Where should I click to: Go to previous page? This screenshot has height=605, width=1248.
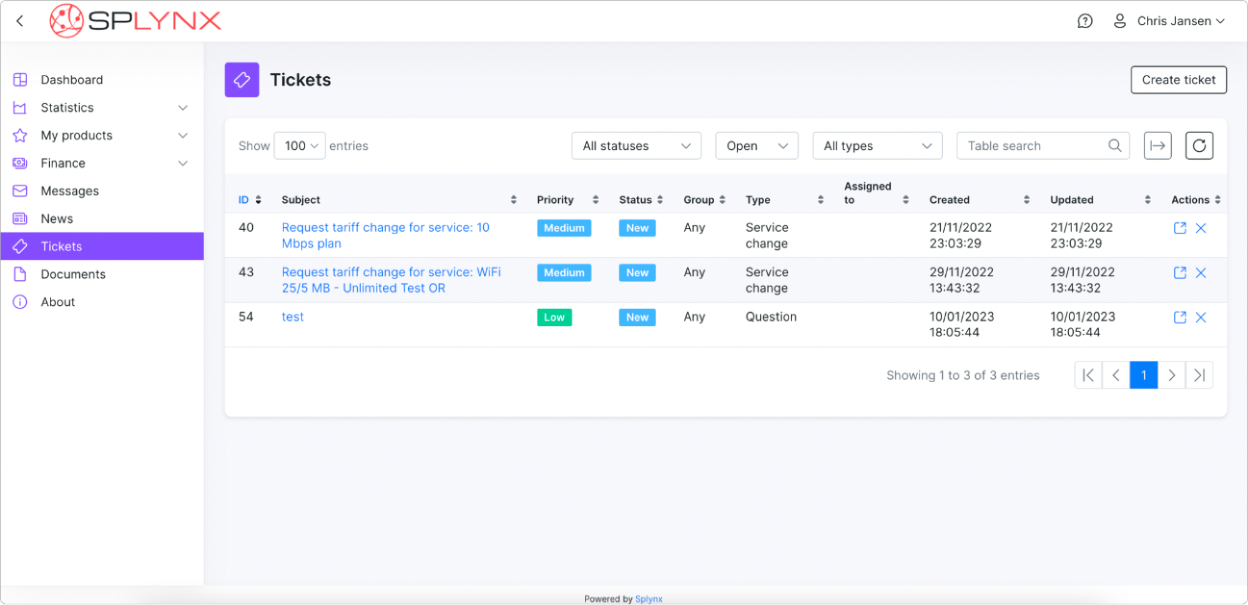[x=1116, y=375]
